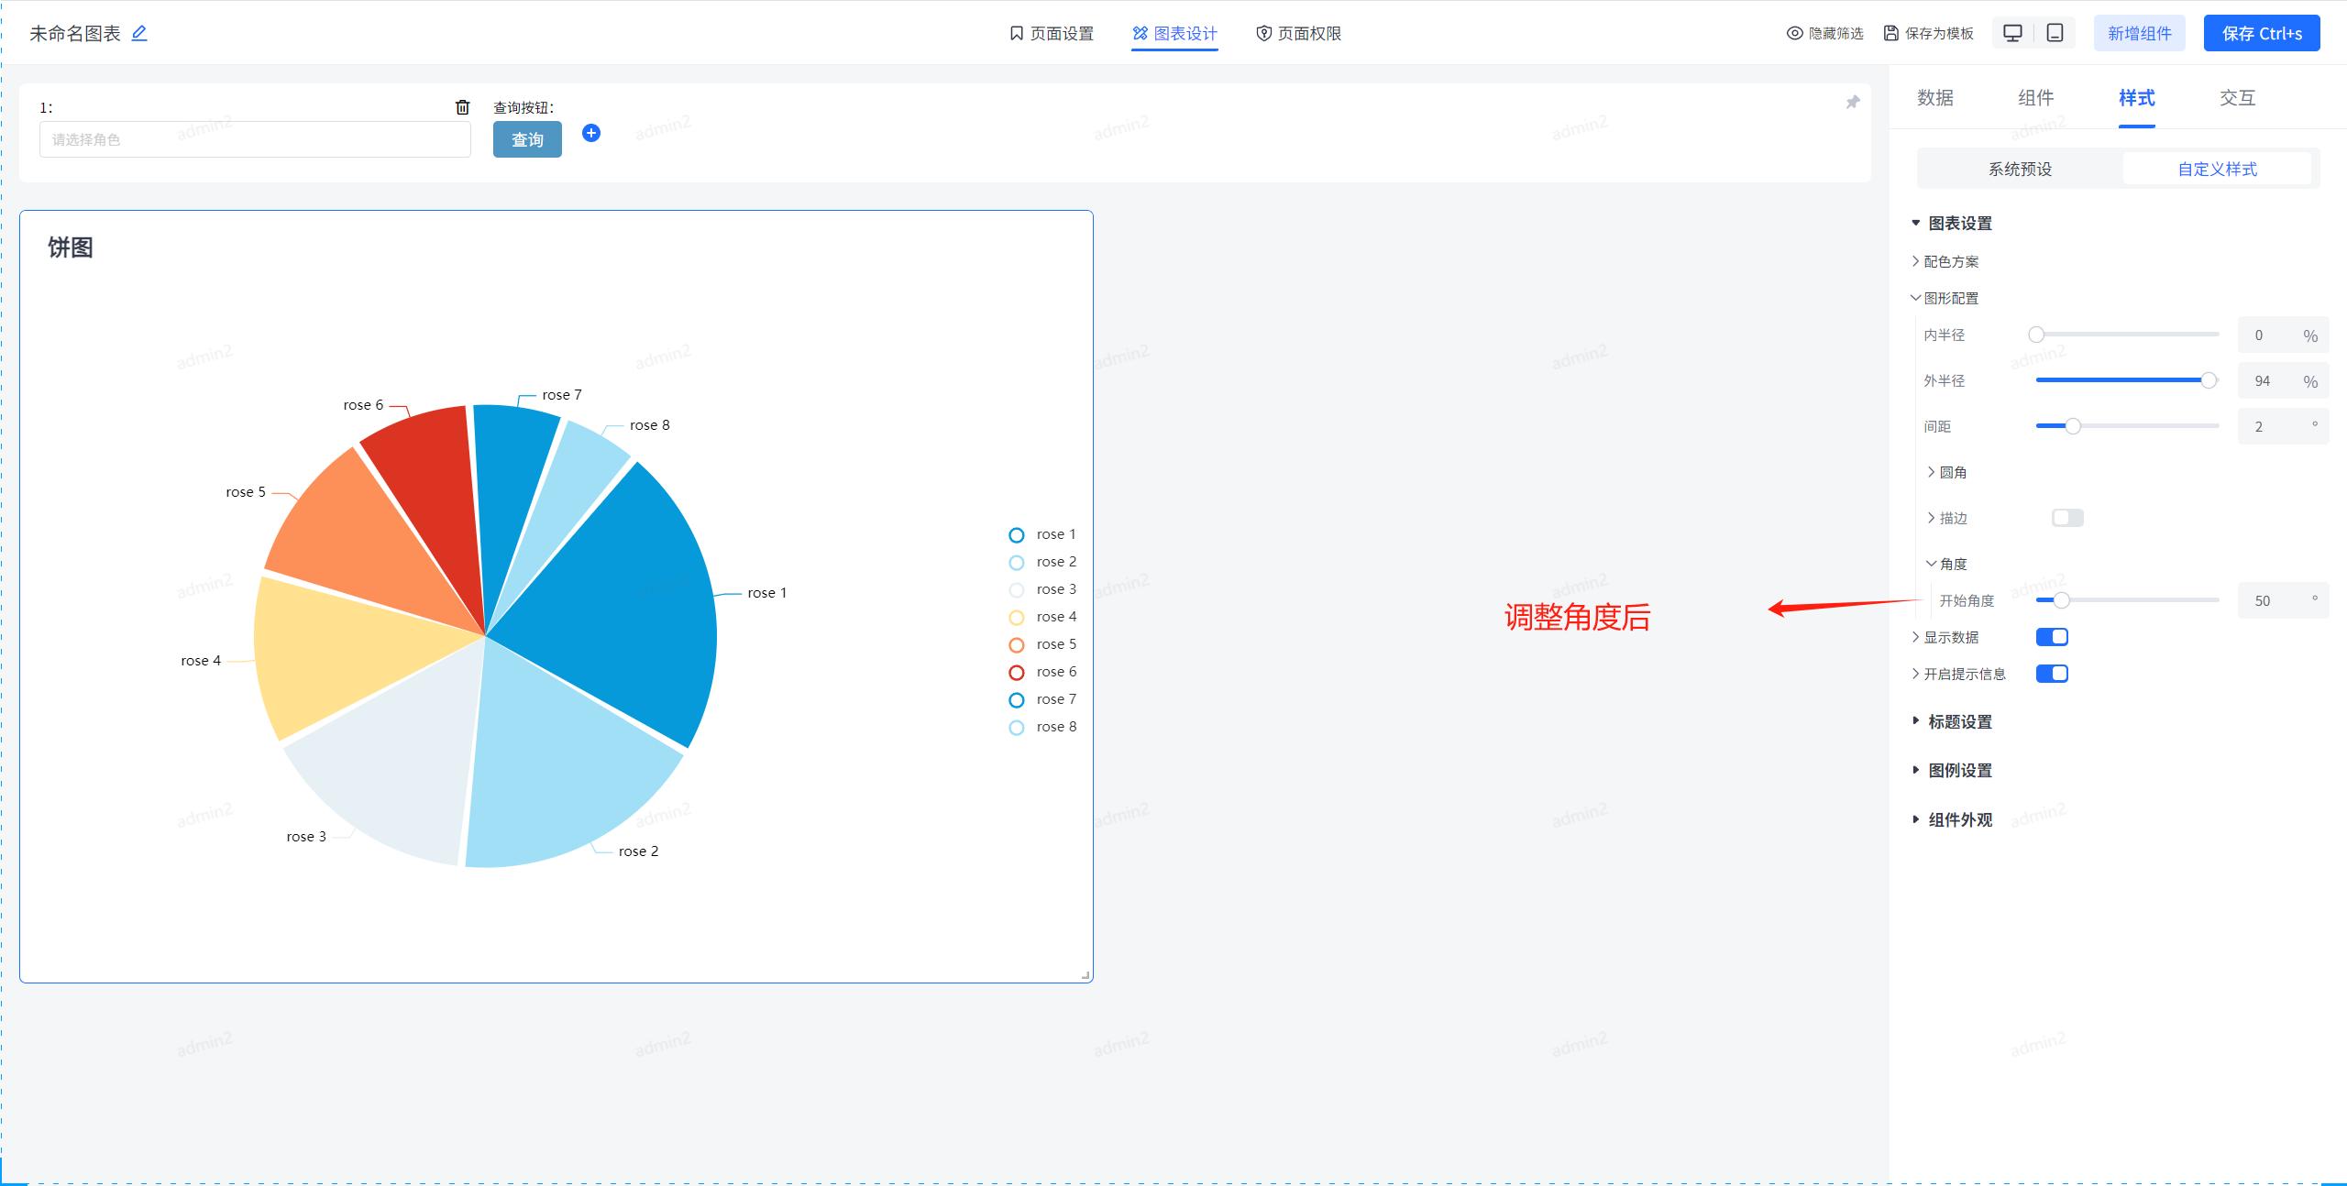Image resolution: width=2347 pixels, height=1186 pixels.
Task: Switch to desktop preview icon
Action: pyautogui.click(x=2012, y=33)
